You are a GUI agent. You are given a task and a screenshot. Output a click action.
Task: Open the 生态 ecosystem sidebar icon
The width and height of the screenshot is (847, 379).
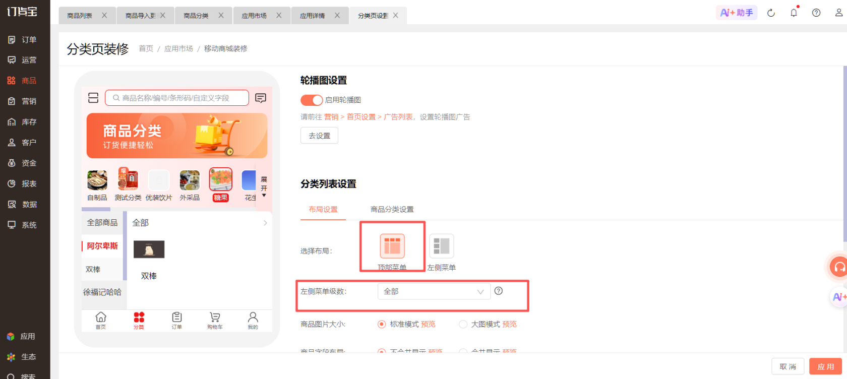pos(11,357)
